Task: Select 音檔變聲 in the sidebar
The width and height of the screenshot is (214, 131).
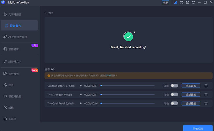Action: [x=14, y=49]
